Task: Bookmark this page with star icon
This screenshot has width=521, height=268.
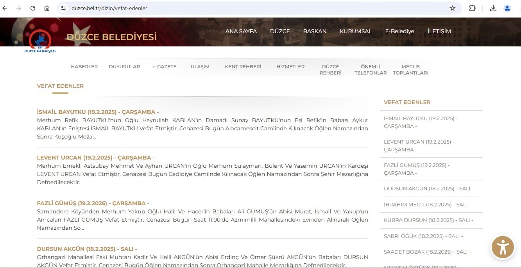Action: [x=453, y=8]
